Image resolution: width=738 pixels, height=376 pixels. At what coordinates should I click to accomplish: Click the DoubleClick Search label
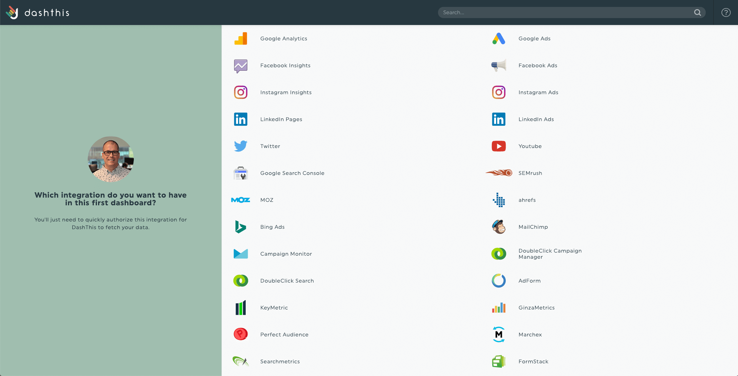[287, 281]
